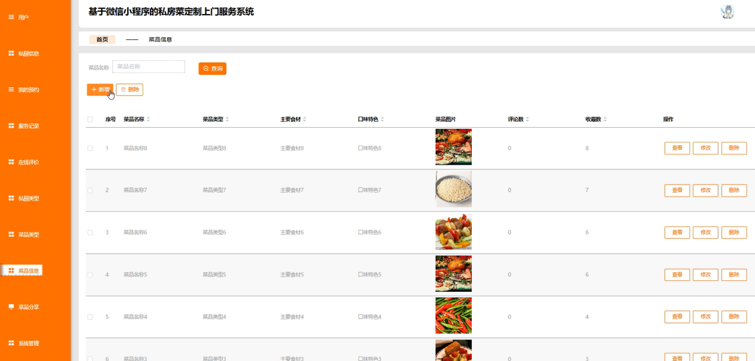Open dish image thumbnail for 菜品名称8
Screen dimensions: 755x361
pyautogui.click(x=454, y=147)
